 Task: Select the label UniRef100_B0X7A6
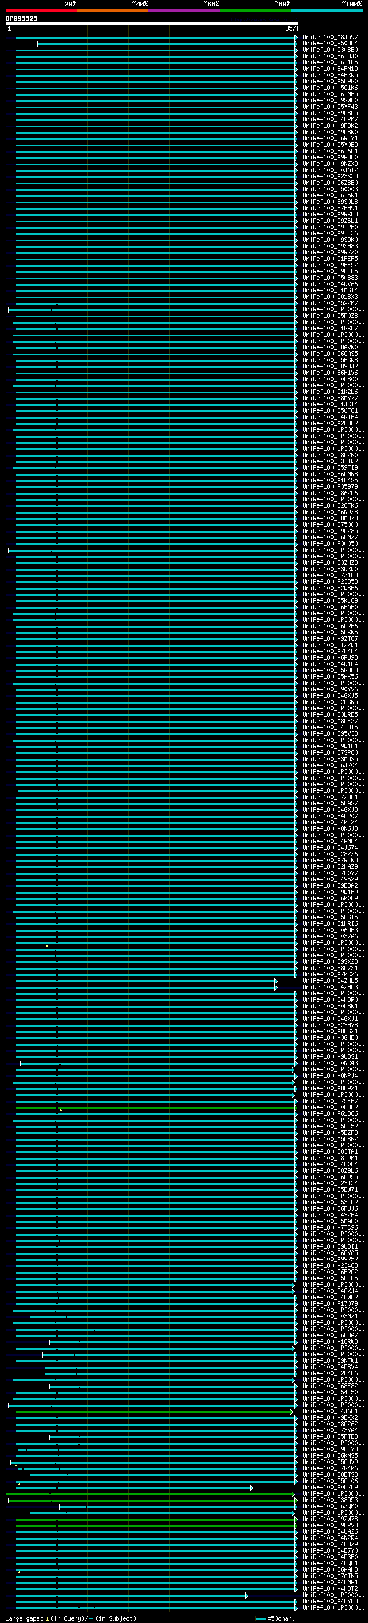click(330, 936)
